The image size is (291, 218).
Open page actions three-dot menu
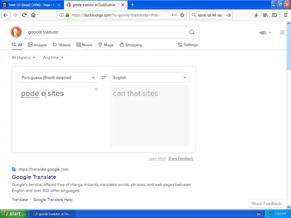(x=174, y=15)
